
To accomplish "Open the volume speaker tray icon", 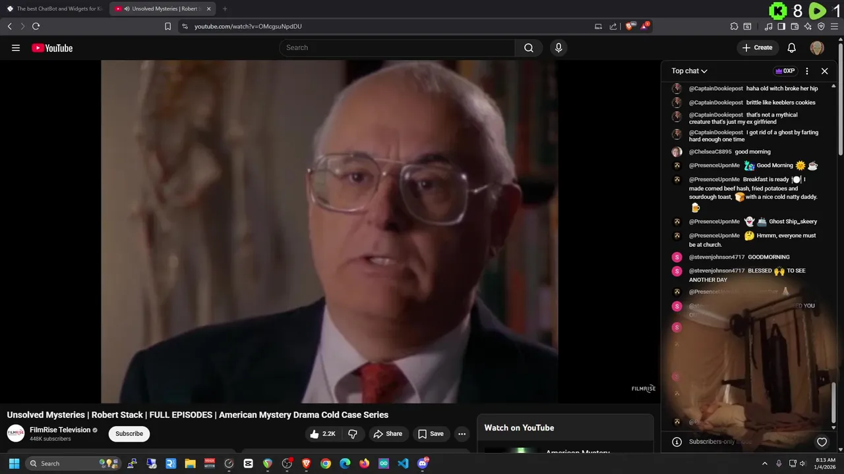I will 802,463.
